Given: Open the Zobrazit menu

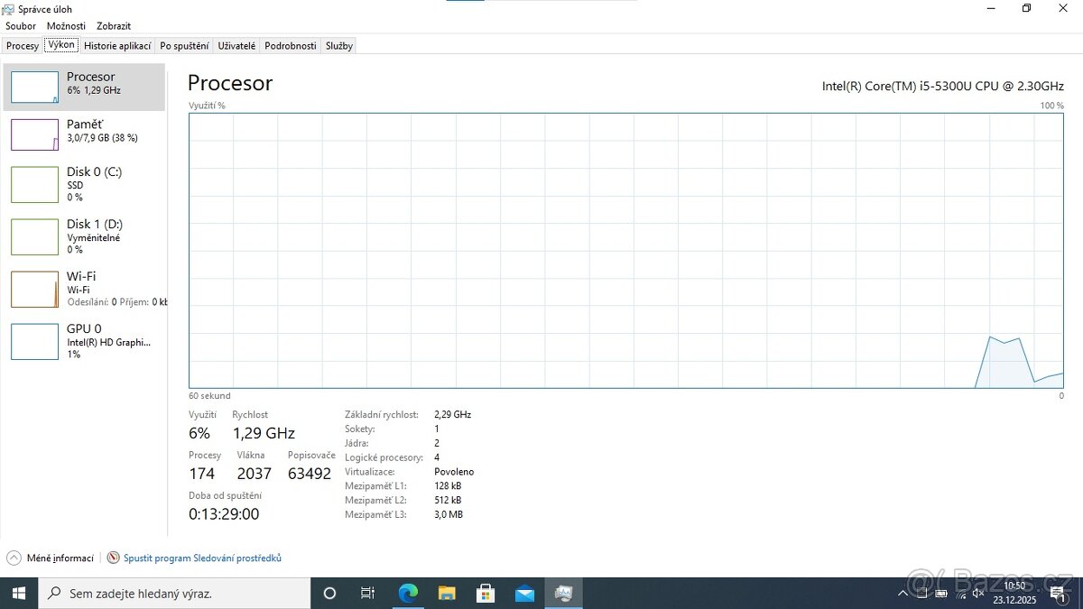Looking at the screenshot, I should [113, 25].
